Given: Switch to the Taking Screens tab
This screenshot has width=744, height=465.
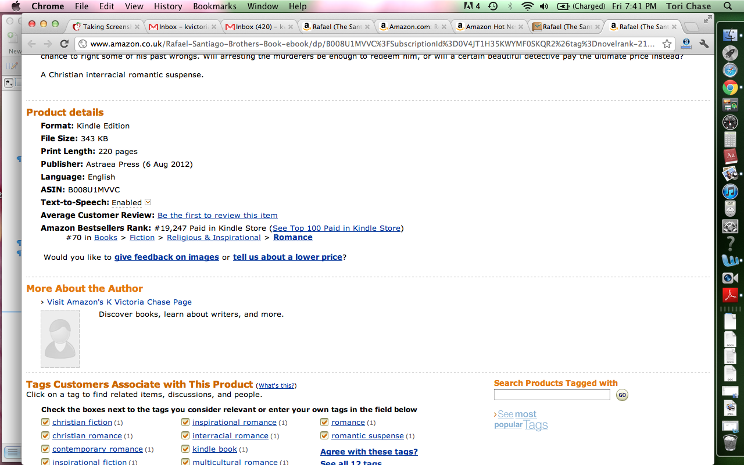Looking at the screenshot, I should (x=106, y=27).
